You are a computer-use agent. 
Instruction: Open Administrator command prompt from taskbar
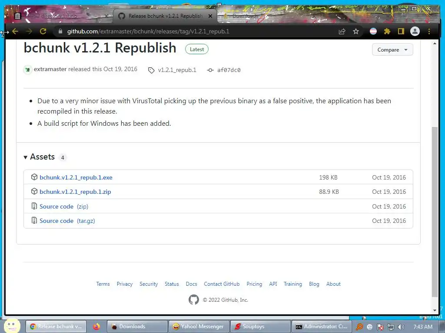[322, 326]
